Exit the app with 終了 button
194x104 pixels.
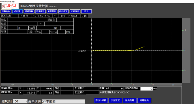pos(87,11)
